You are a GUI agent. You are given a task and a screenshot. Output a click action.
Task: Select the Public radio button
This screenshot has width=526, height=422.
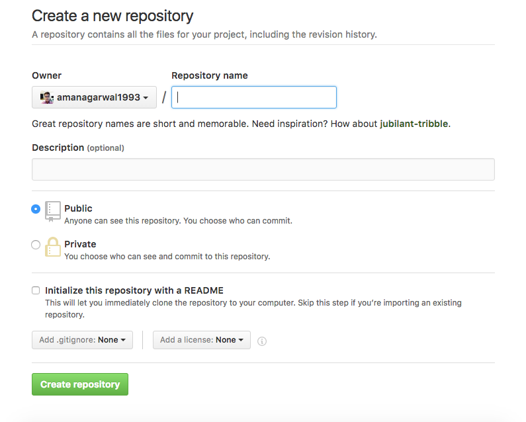36,209
